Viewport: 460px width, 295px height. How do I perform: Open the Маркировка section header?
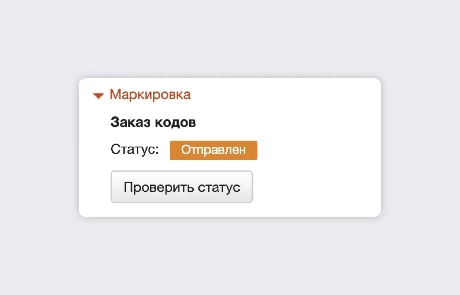149,95
